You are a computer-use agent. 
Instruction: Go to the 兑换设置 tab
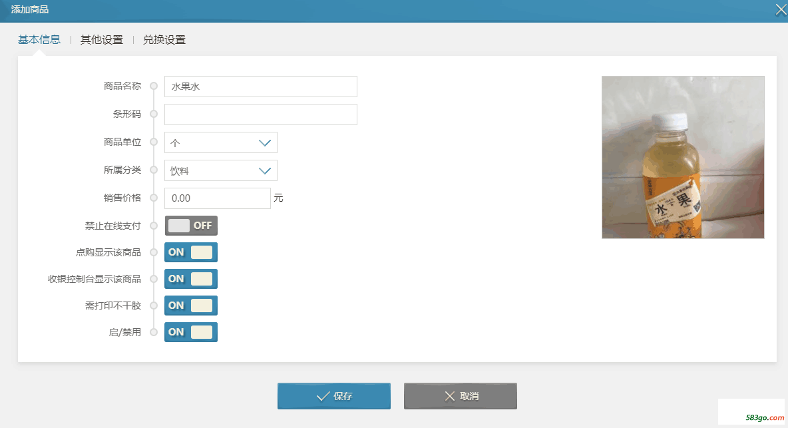164,39
